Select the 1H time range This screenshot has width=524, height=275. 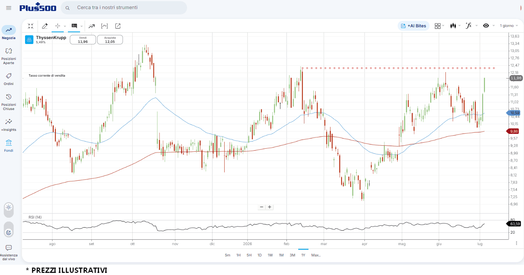(238, 255)
